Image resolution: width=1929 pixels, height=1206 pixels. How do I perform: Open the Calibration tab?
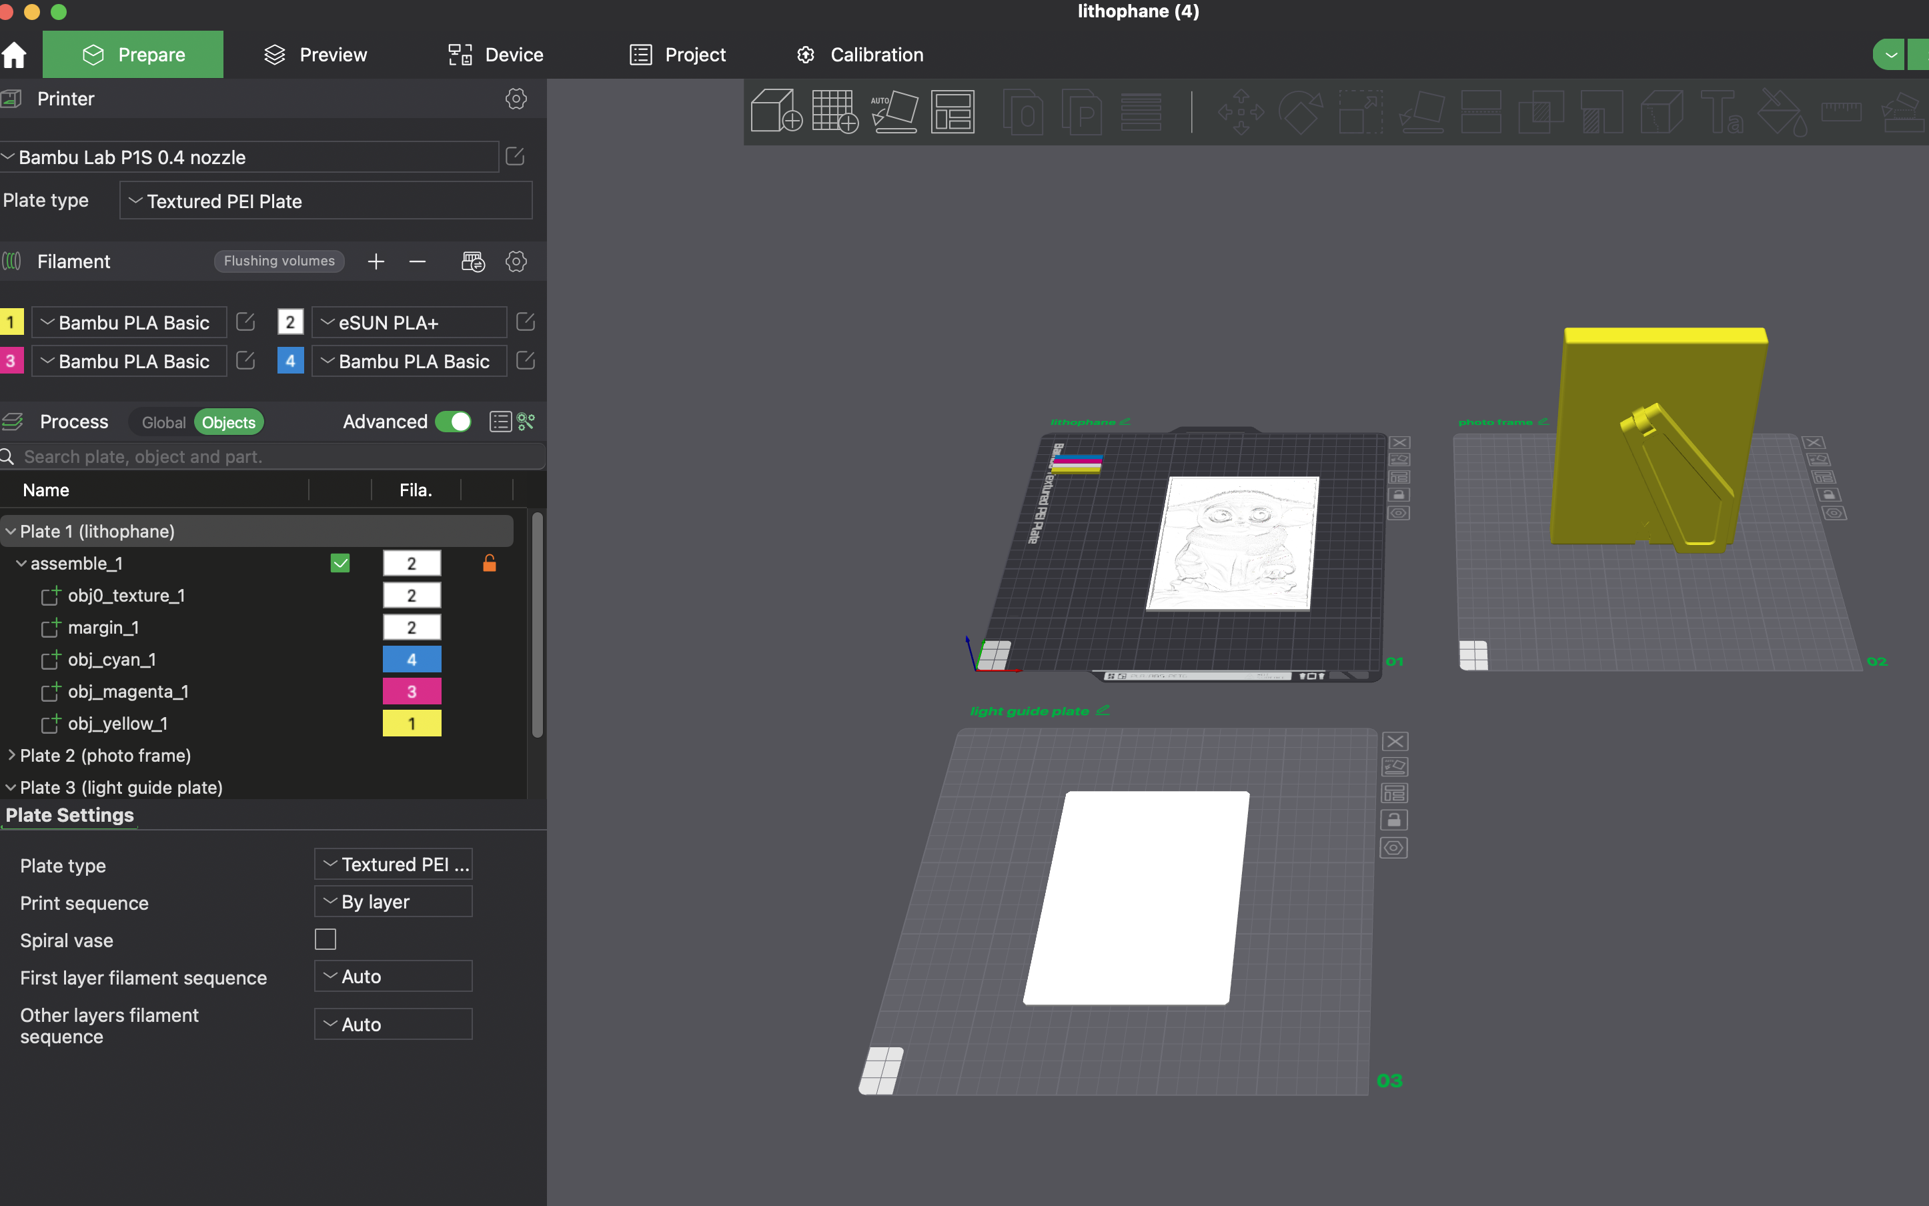click(x=860, y=54)
